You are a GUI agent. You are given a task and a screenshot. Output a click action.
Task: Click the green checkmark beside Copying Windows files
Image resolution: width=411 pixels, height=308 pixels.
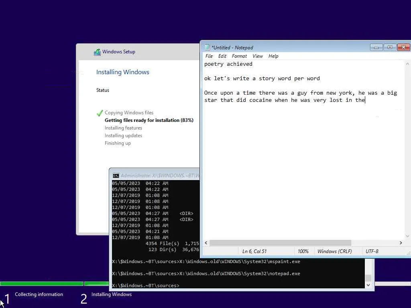coord(100,113)
